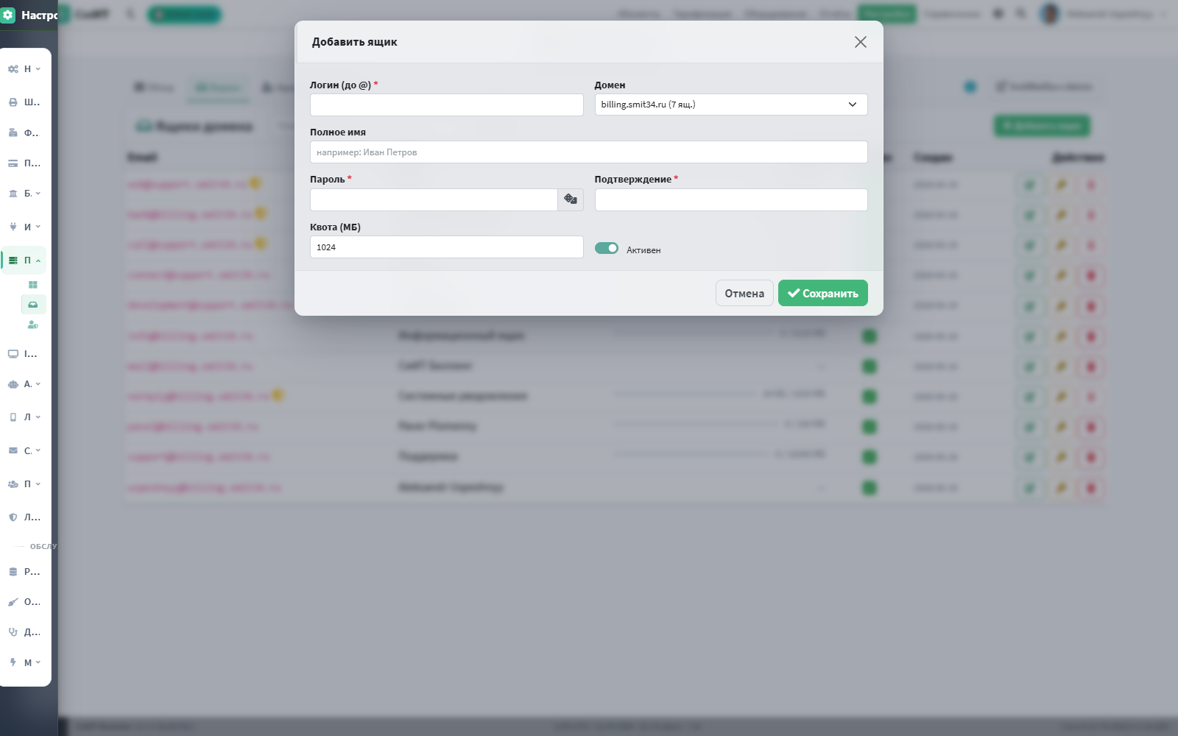
Task: Click the Отмена button
Action: coord(744,293)
